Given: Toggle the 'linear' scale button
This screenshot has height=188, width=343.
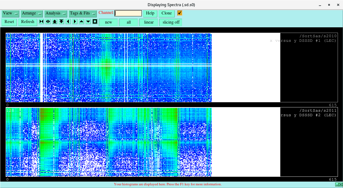Looking at the screenshot, I should (x=148, y=22).
